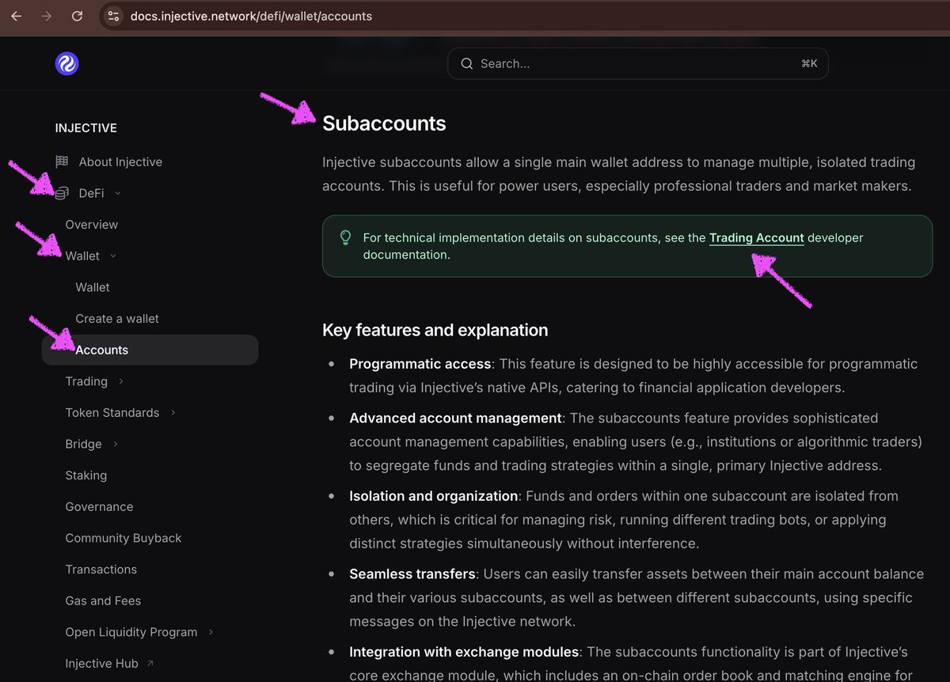The height and width of the screenshot is (682, 950).
Task: Click the Token Standards sidebar label
Action: 112,413
